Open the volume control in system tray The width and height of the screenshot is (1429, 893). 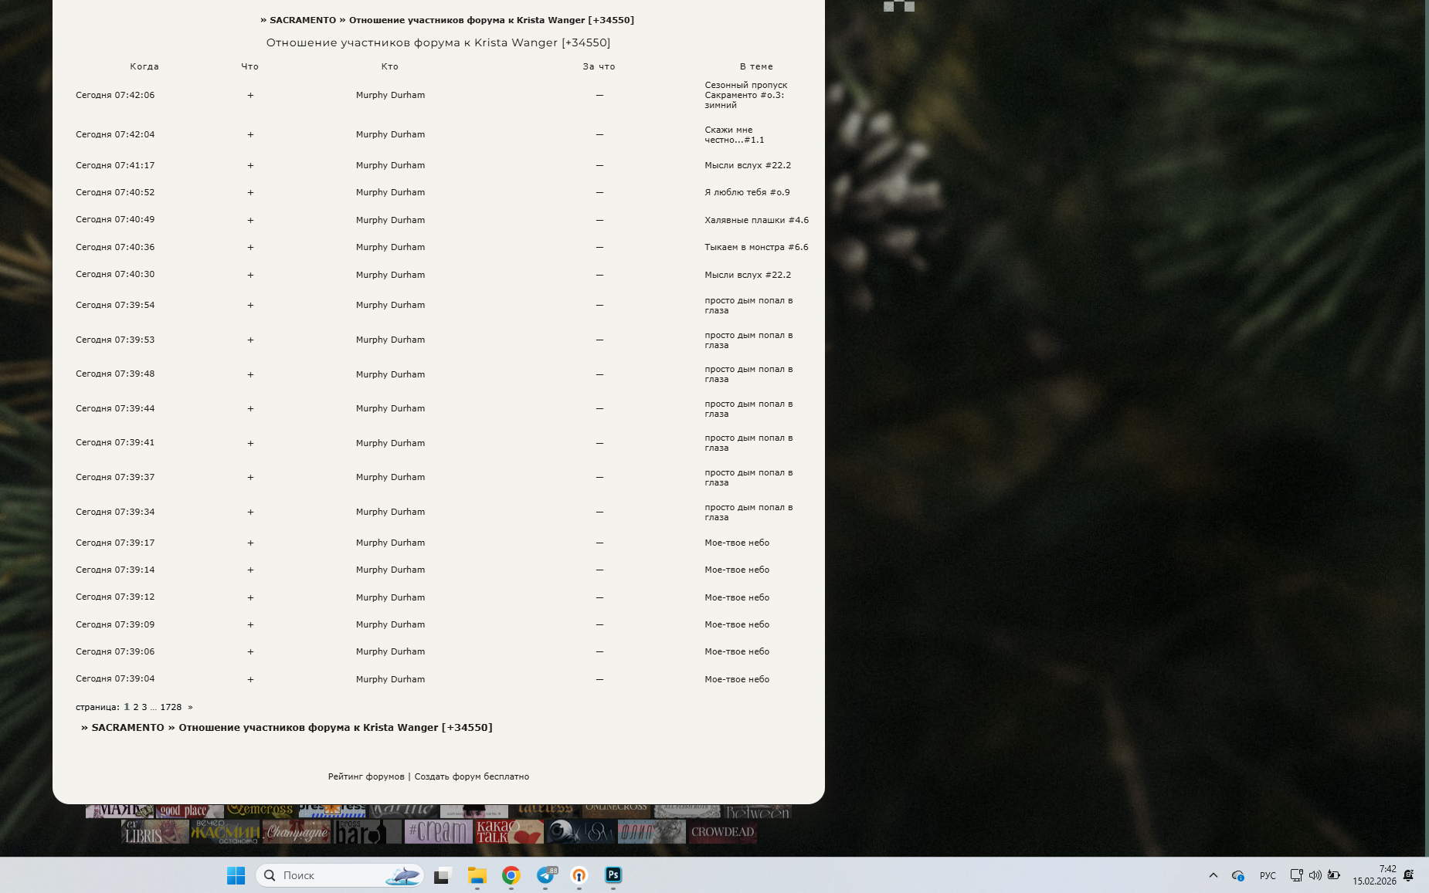(1315, 875)
